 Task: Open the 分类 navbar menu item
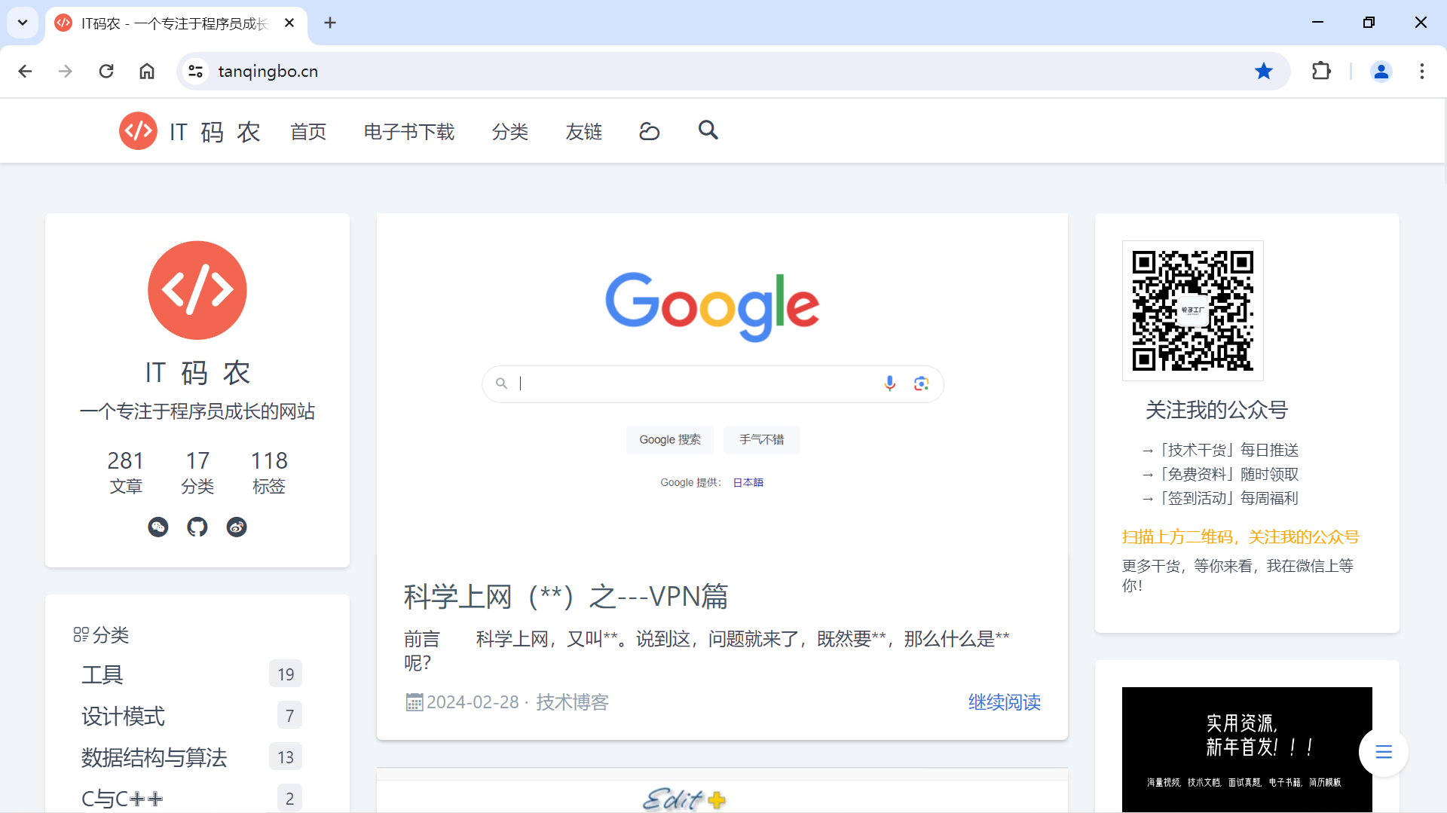[x=510, y=132]
